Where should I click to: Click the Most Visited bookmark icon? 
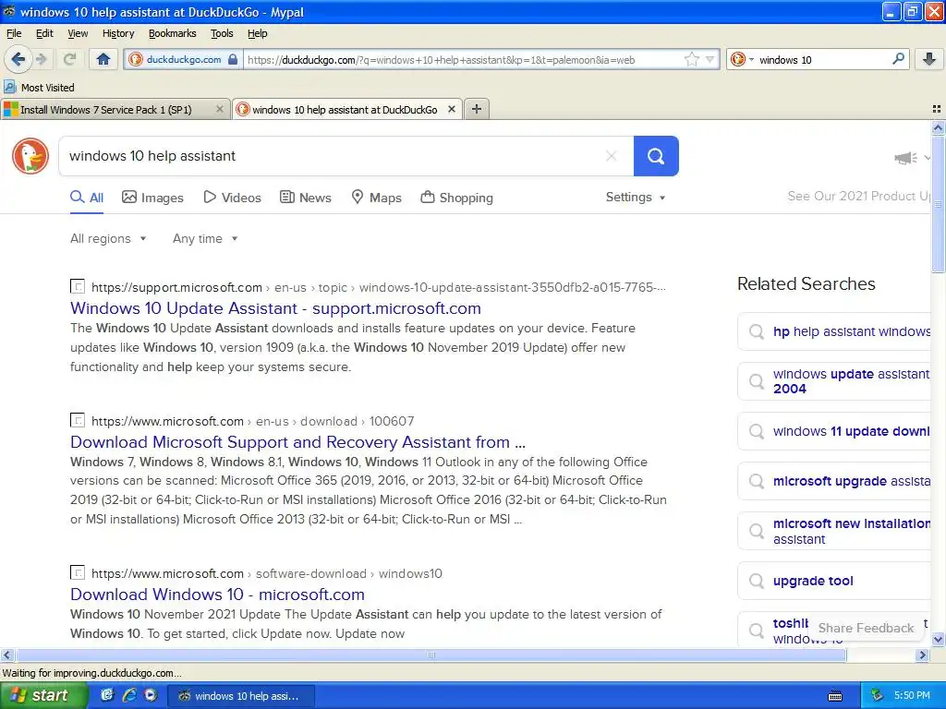(9, 88)
